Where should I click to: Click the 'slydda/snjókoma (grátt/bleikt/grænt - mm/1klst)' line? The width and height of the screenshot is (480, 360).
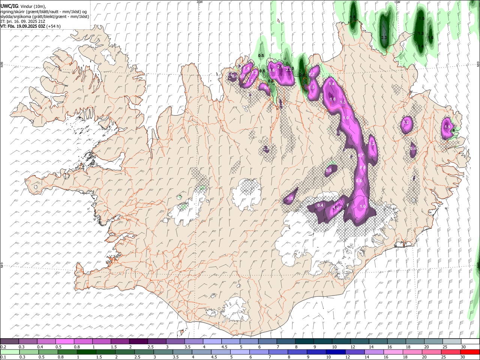click(45, 16)
